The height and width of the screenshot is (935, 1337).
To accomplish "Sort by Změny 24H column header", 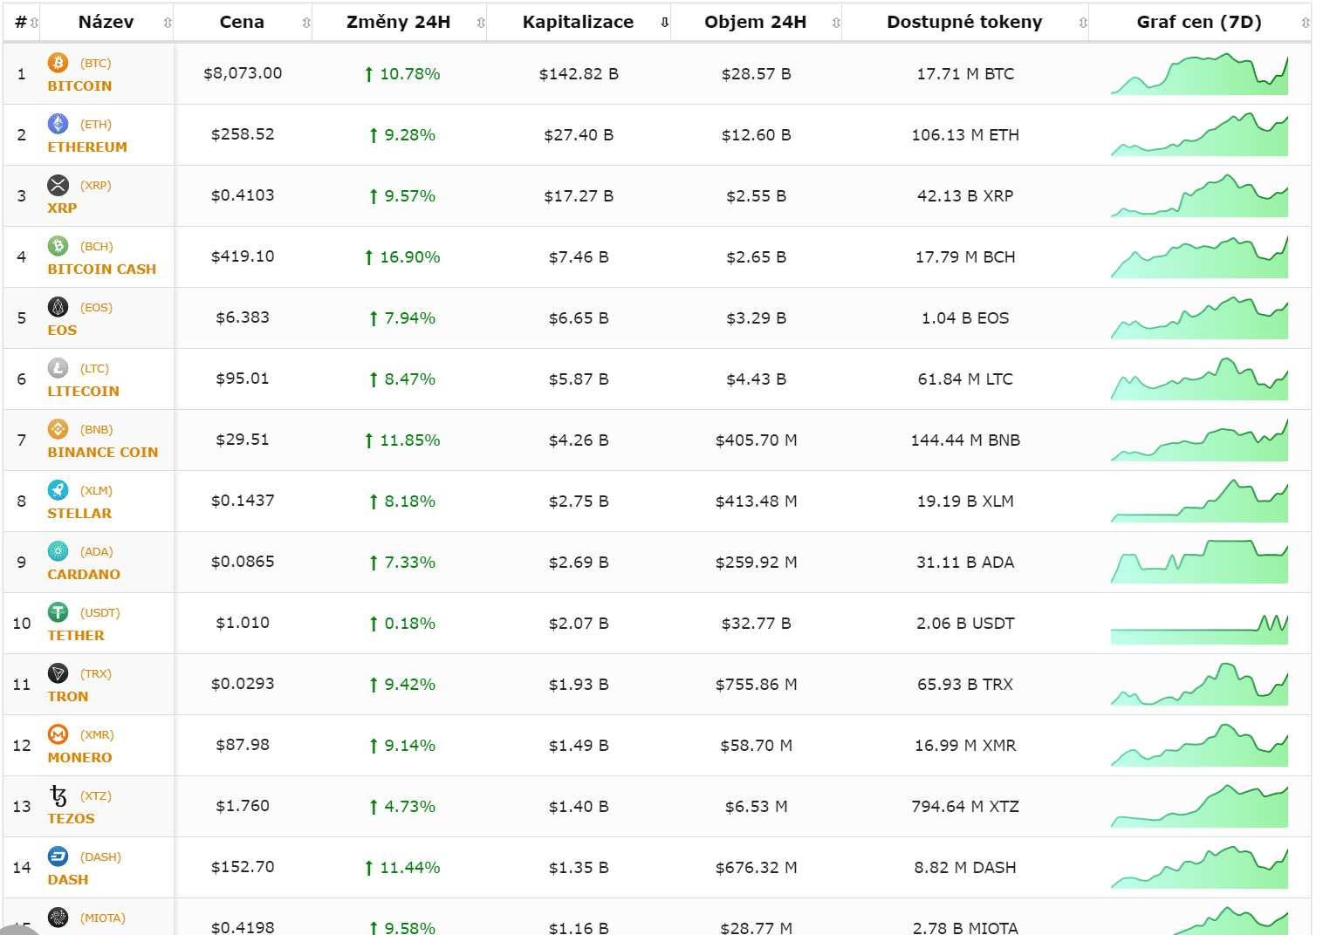I will [398, 22].
